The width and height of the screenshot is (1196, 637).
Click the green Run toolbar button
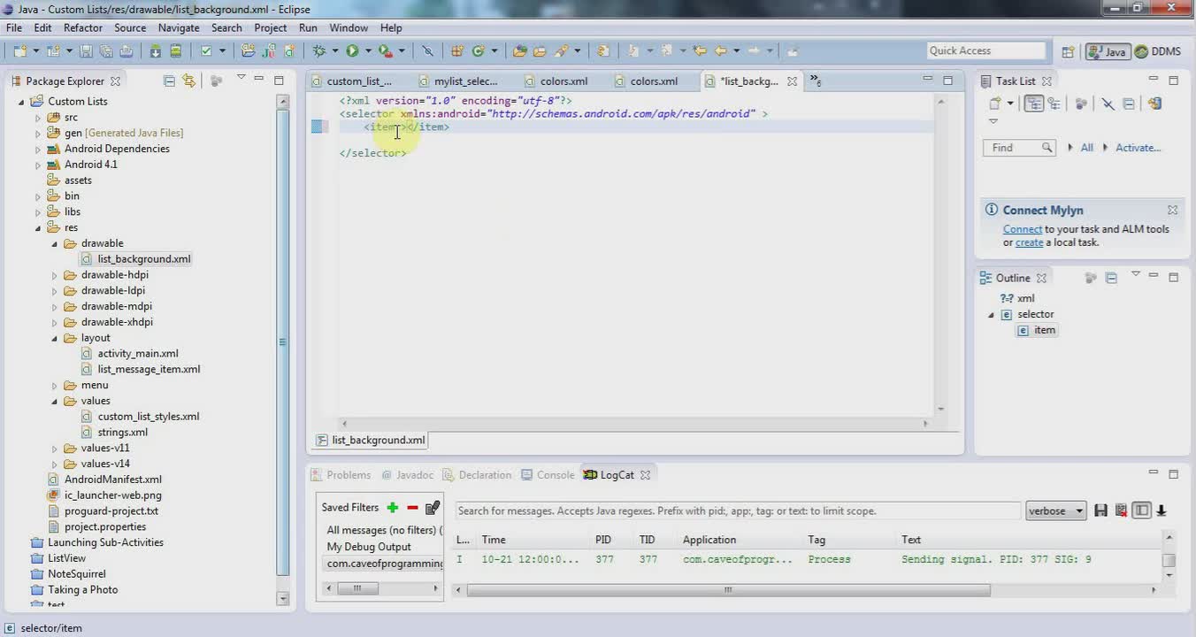pos(352,51)
